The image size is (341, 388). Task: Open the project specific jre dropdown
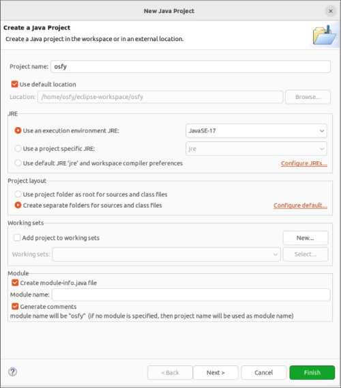tap(256, 149)
